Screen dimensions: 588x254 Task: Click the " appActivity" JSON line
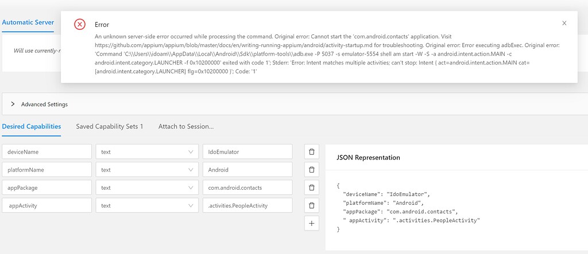pyautogui.click(x=411, y=220)
